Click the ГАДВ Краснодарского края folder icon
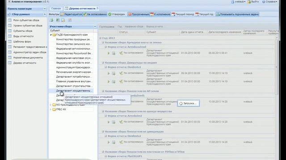This screenshot has width=286, height=160. pos(54,35)
